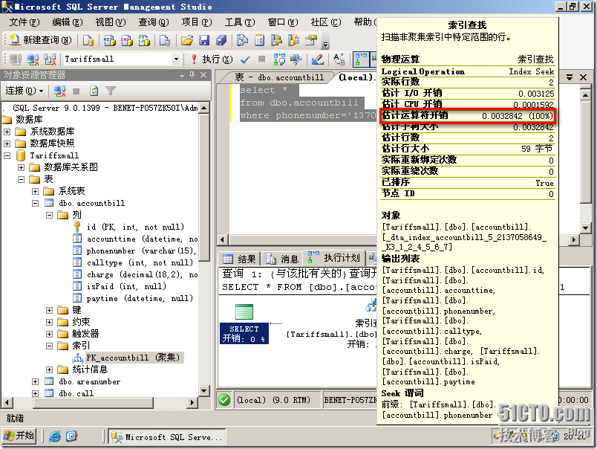Select the SELECT node in execution plan
The width and height of the screenshot is (597, 449).
pyautogui.click(x=244, y=324)
